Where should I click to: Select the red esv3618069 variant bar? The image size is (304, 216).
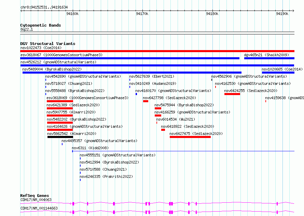(60, 101)
